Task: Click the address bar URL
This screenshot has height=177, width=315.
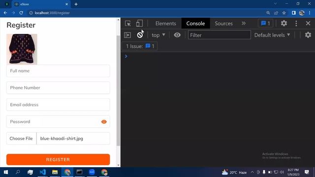Action: 52,13
